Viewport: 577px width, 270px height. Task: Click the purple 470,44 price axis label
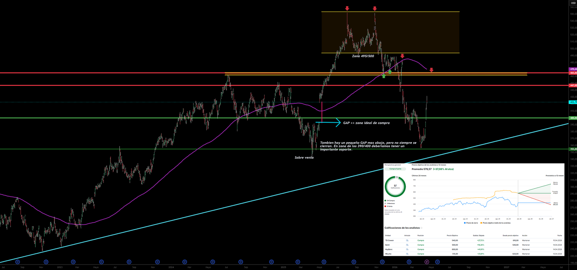click(x=573, y=69)
